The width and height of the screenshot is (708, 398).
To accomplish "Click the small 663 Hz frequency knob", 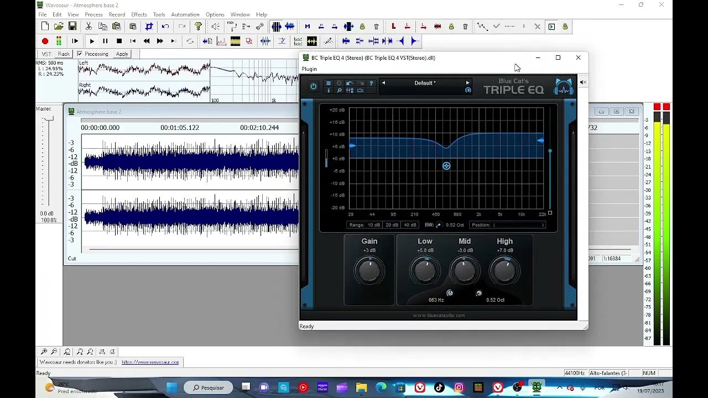I will [x=450, y=293].
